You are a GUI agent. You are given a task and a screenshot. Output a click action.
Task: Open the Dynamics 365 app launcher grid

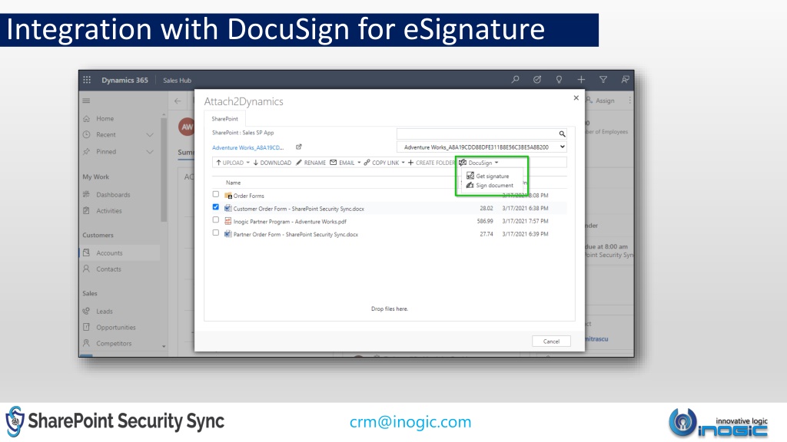87,80
